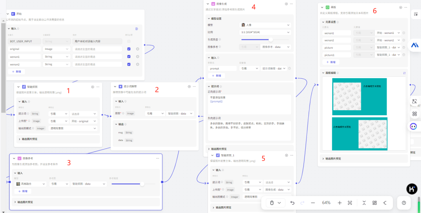Open interaction mode mouse dropdown
The height and width of the screenshot is (213, 421).
(275, 203)
